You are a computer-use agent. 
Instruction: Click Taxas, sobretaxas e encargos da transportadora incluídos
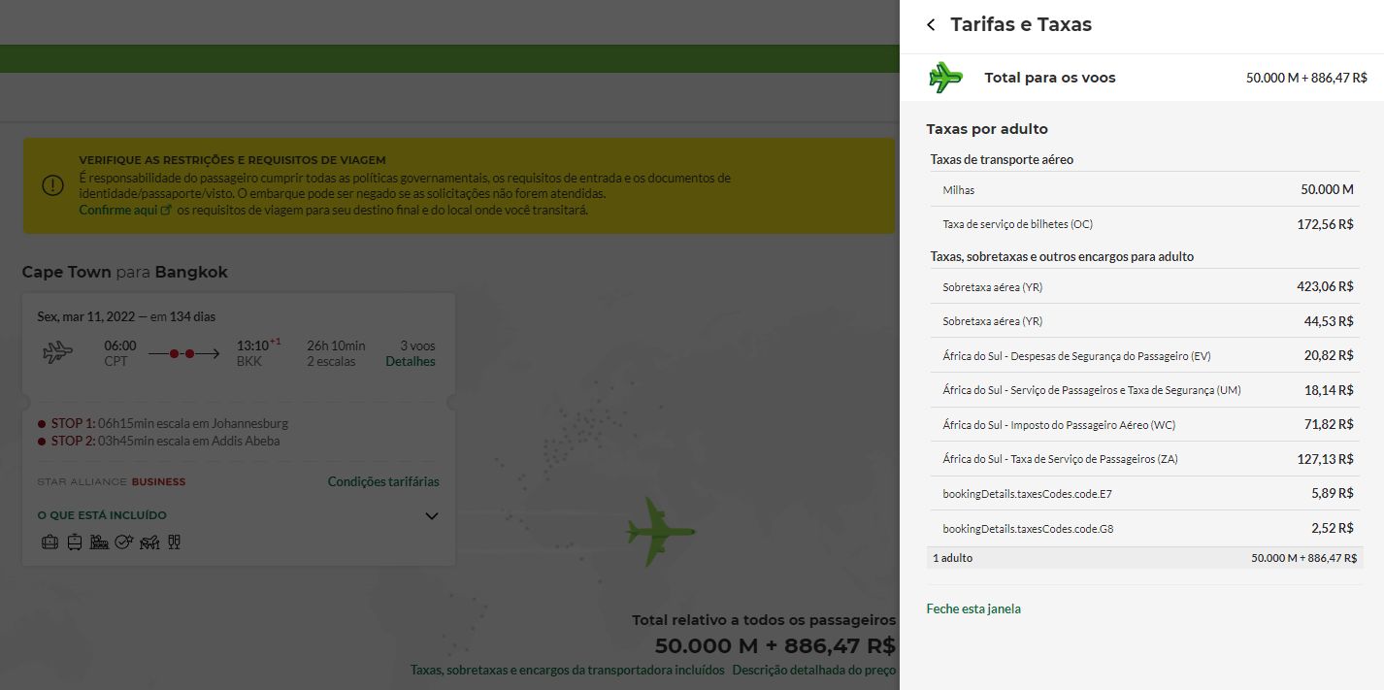click(567, 670)
